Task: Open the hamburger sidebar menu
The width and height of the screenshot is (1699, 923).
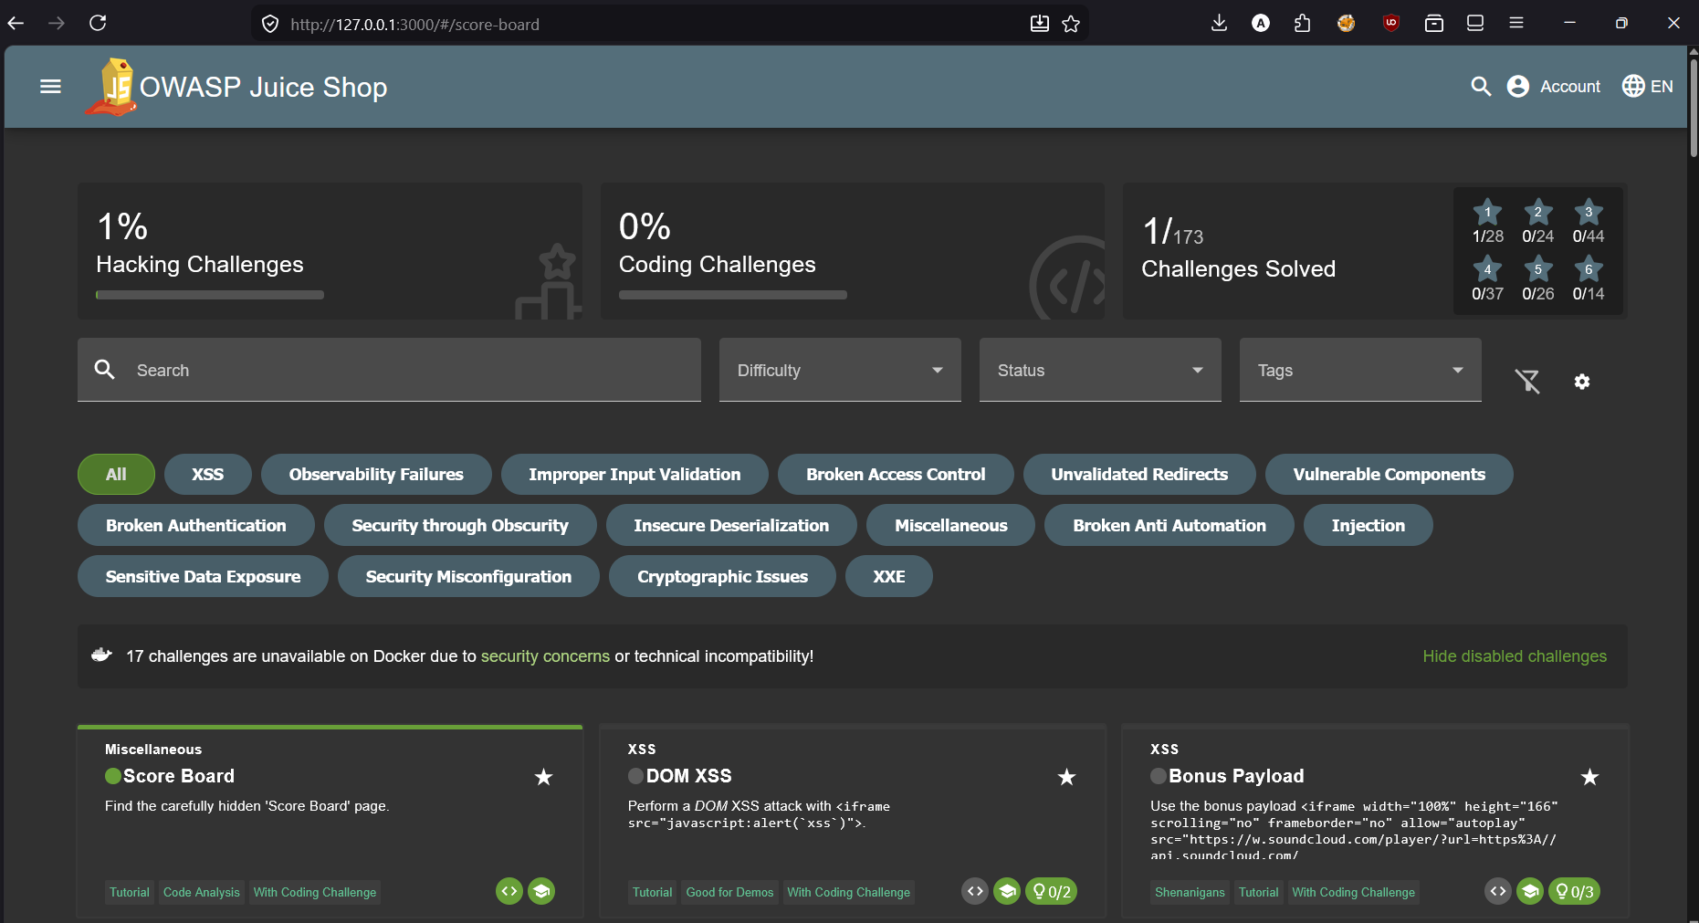Action: click(50, 87)
